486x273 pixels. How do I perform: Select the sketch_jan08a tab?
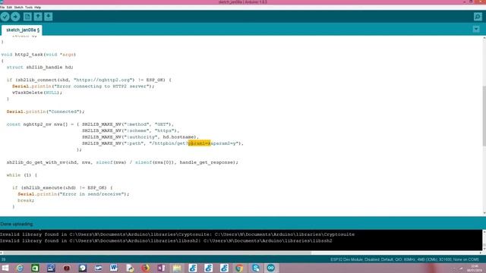(x=22, y=30)
